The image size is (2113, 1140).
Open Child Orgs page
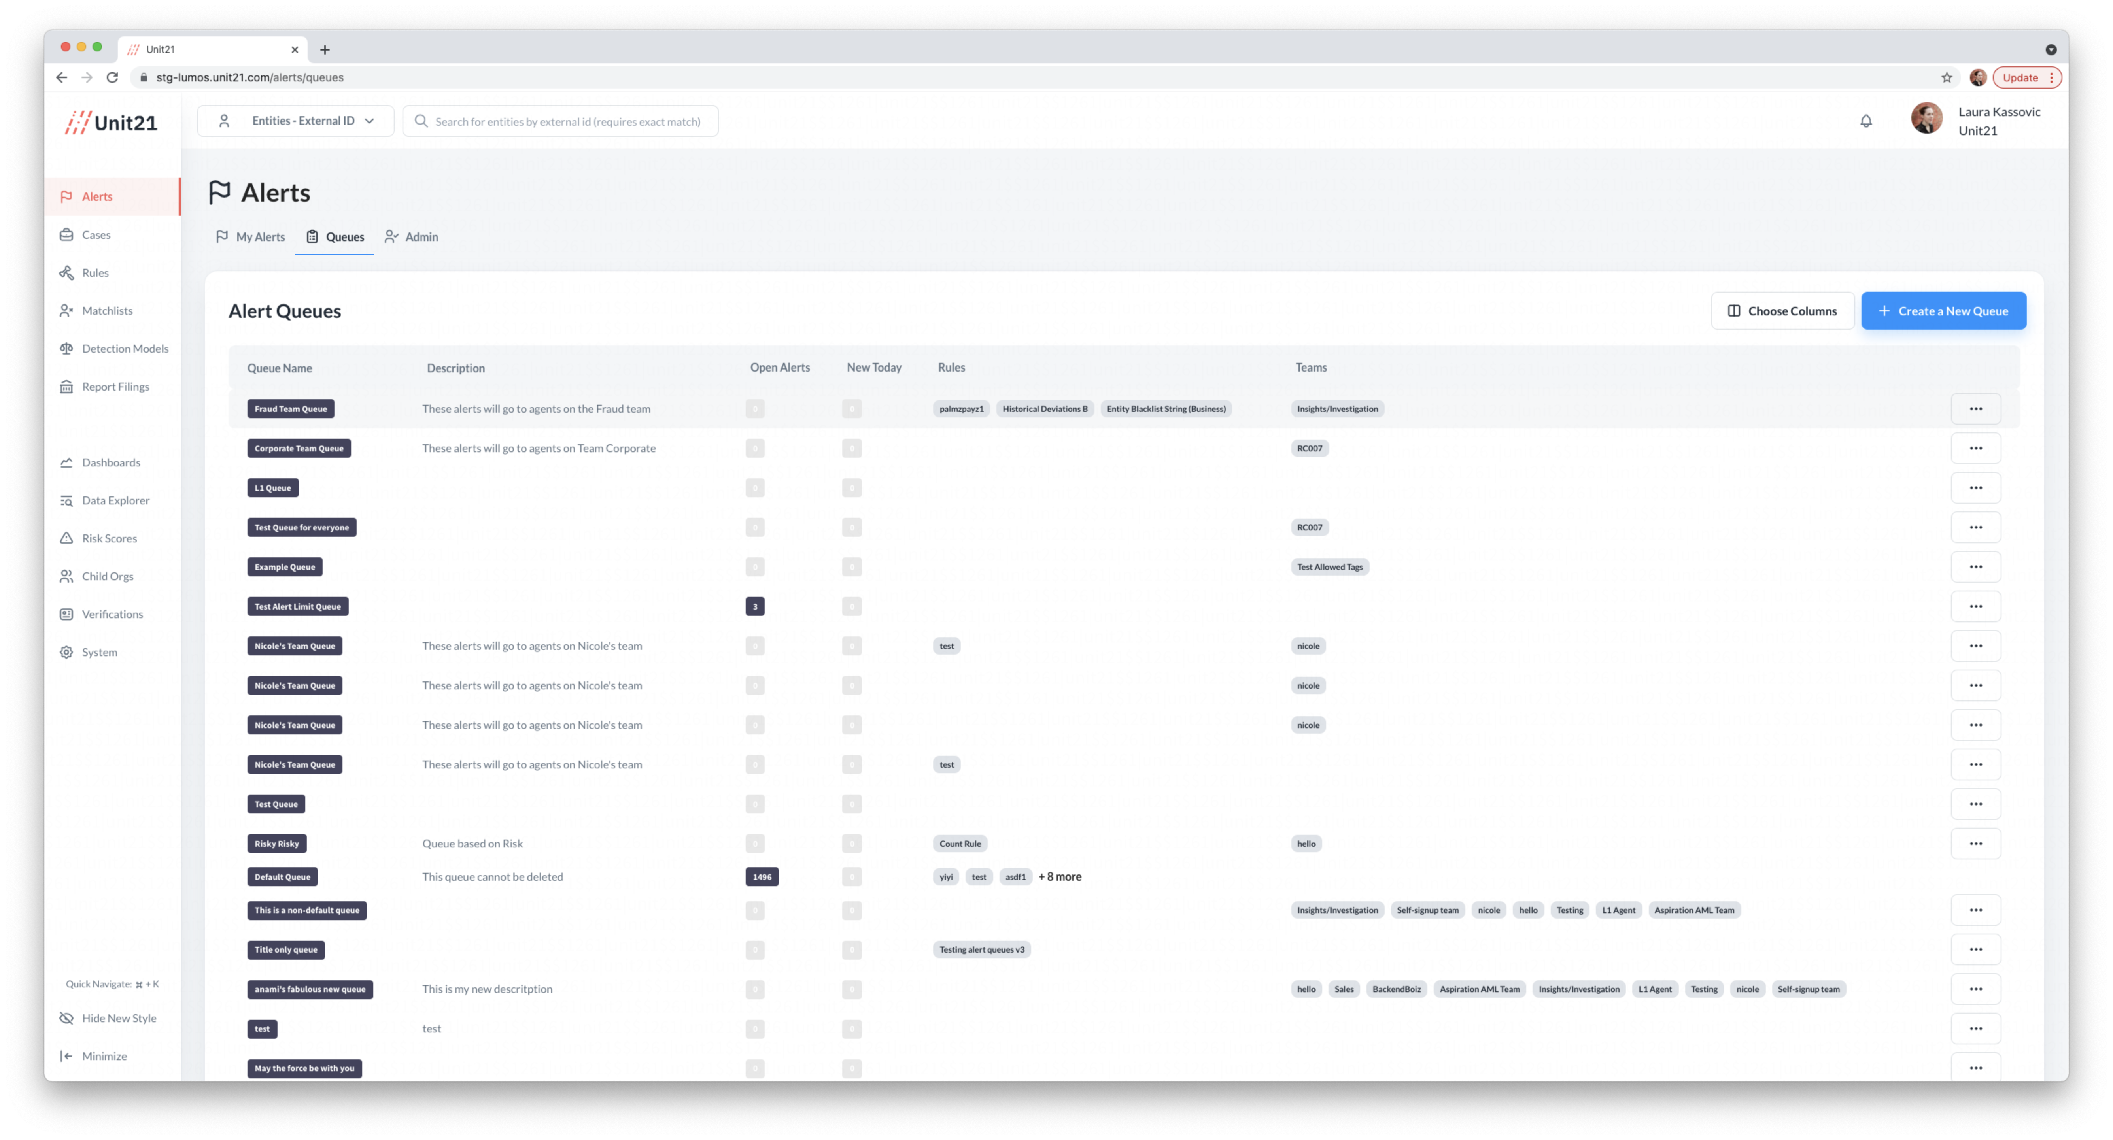[x=108, y=576]
